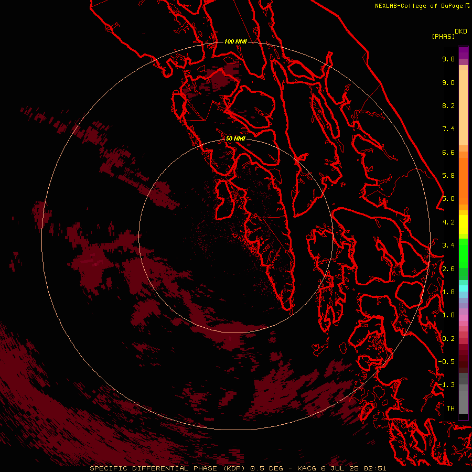Viewport: 472px width, 472px height.
Task: Select the 0.2 value on the scale
Action: pos(448,339)
